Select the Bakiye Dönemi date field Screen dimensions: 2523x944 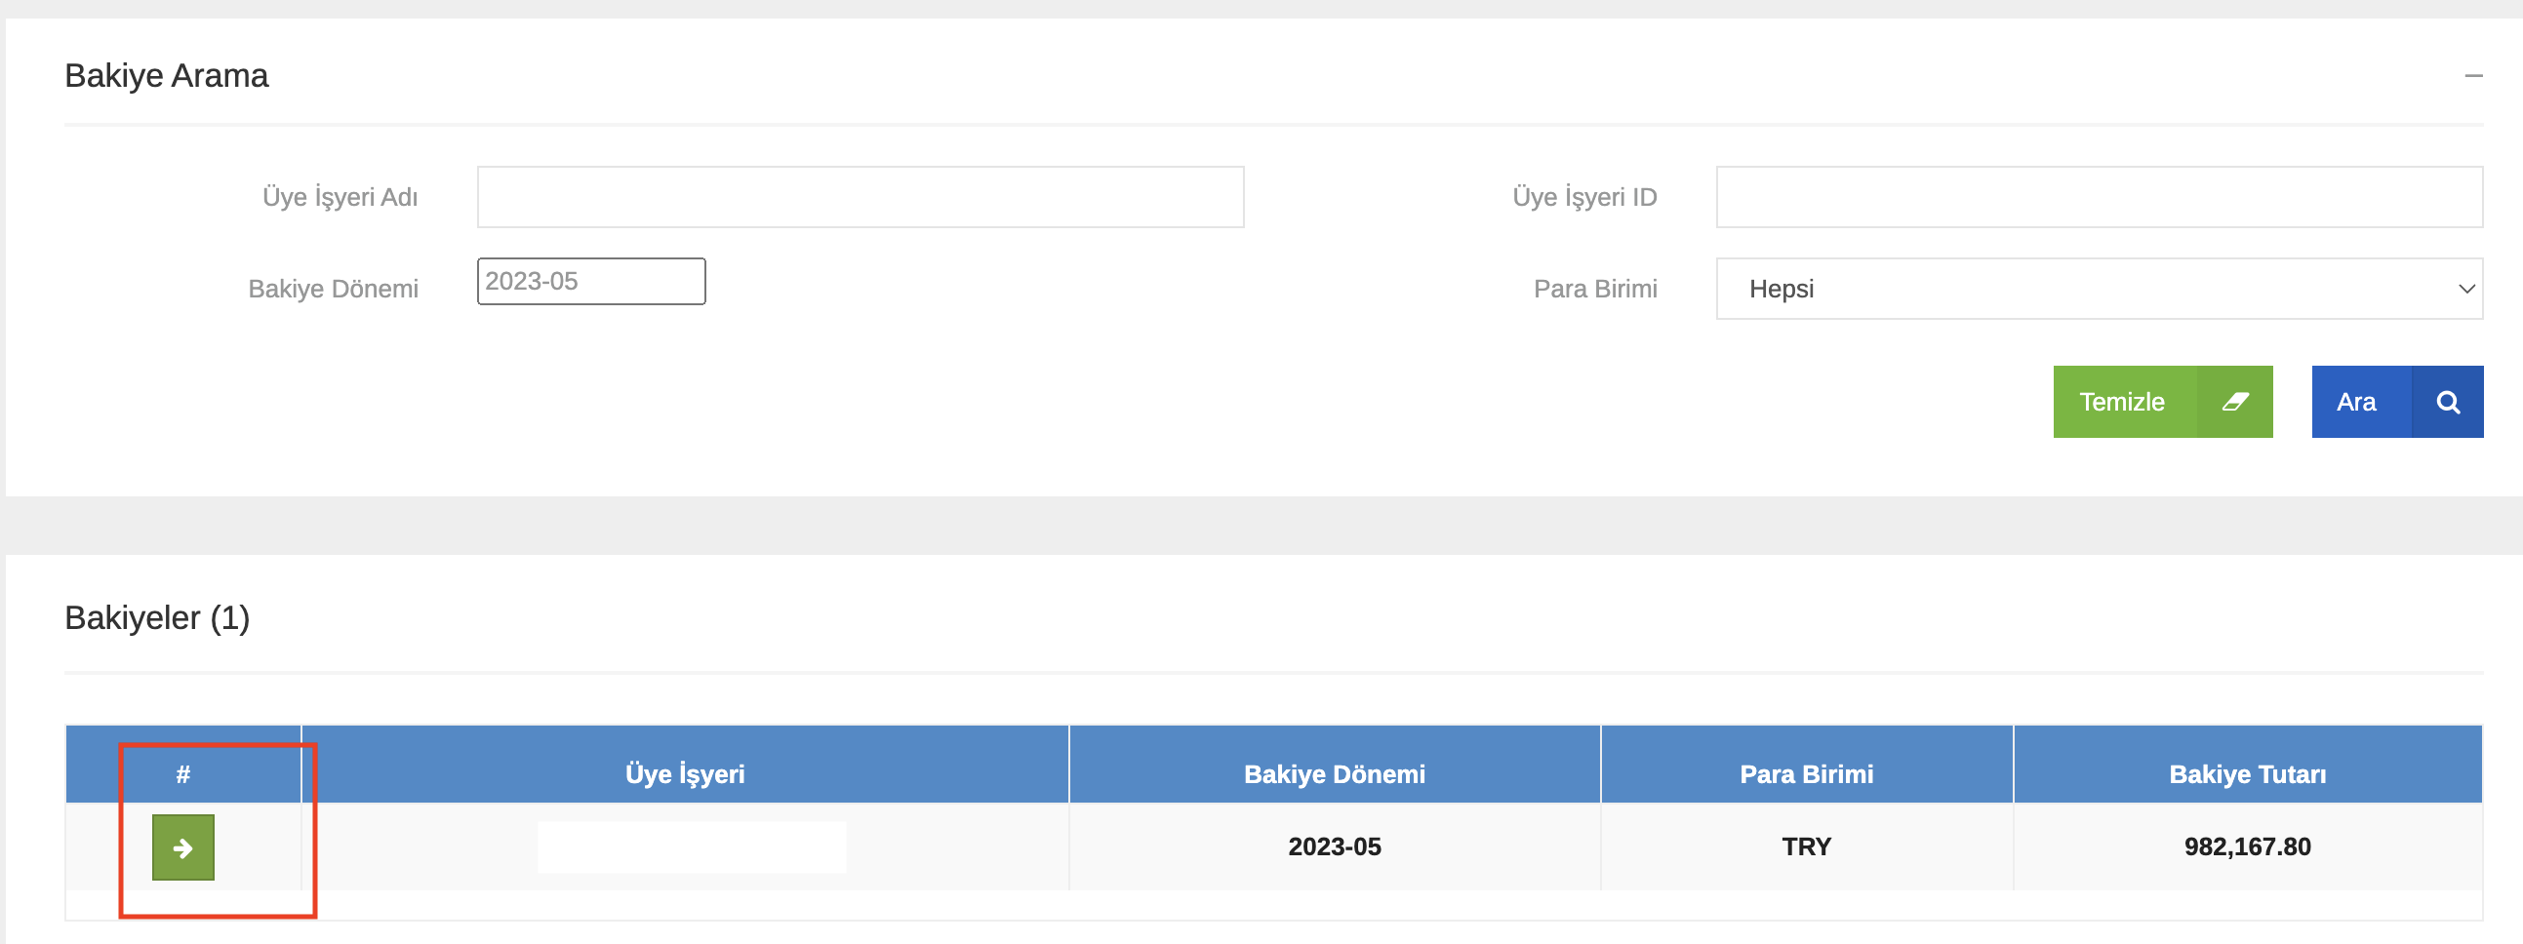(x=590, y=282)
